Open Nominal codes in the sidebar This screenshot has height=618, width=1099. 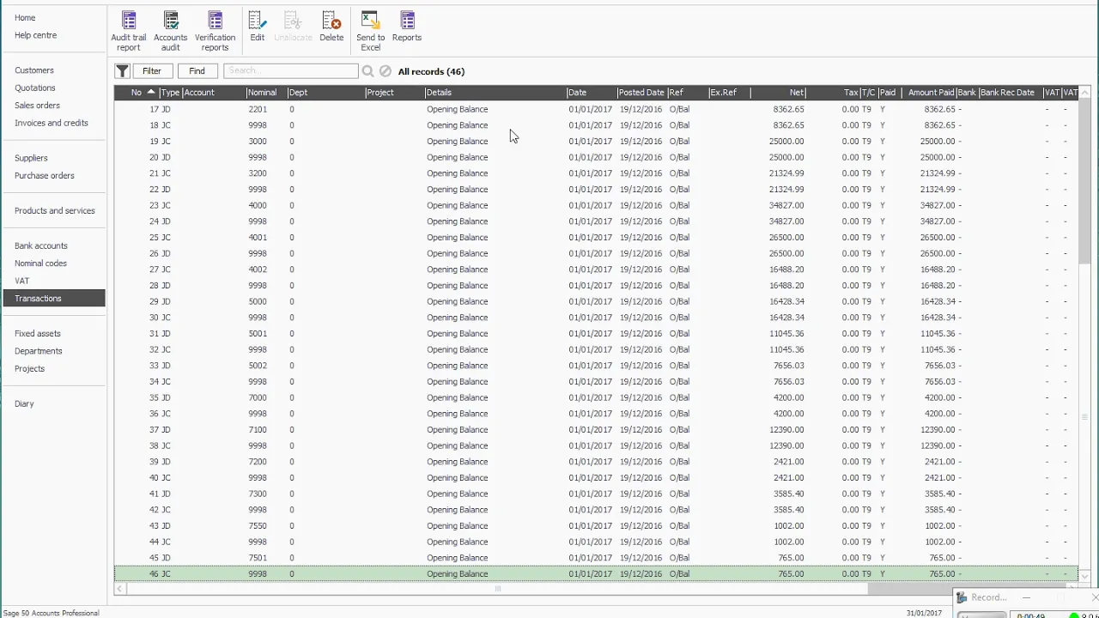pyautogui.click(x=40, y=264)
